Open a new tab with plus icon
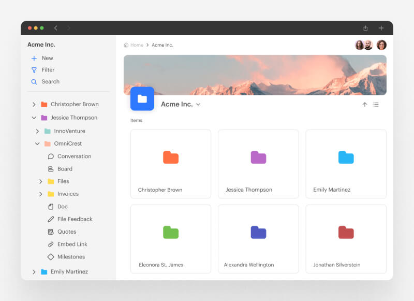This screenshot has height=301, width=414. [381, 28]
